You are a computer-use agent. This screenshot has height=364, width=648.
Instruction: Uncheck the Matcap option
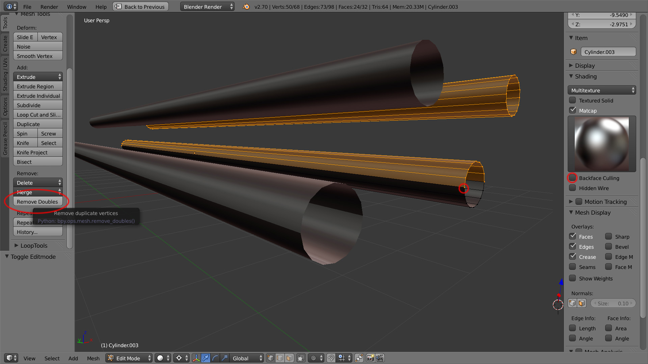572,110
